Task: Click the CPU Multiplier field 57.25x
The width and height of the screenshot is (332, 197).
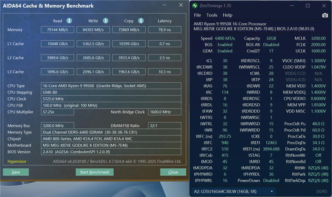Action: coord(57,112)
